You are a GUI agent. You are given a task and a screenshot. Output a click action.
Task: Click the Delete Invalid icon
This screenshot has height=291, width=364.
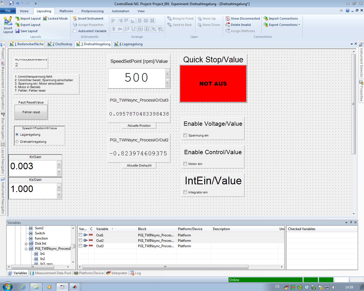227,25
